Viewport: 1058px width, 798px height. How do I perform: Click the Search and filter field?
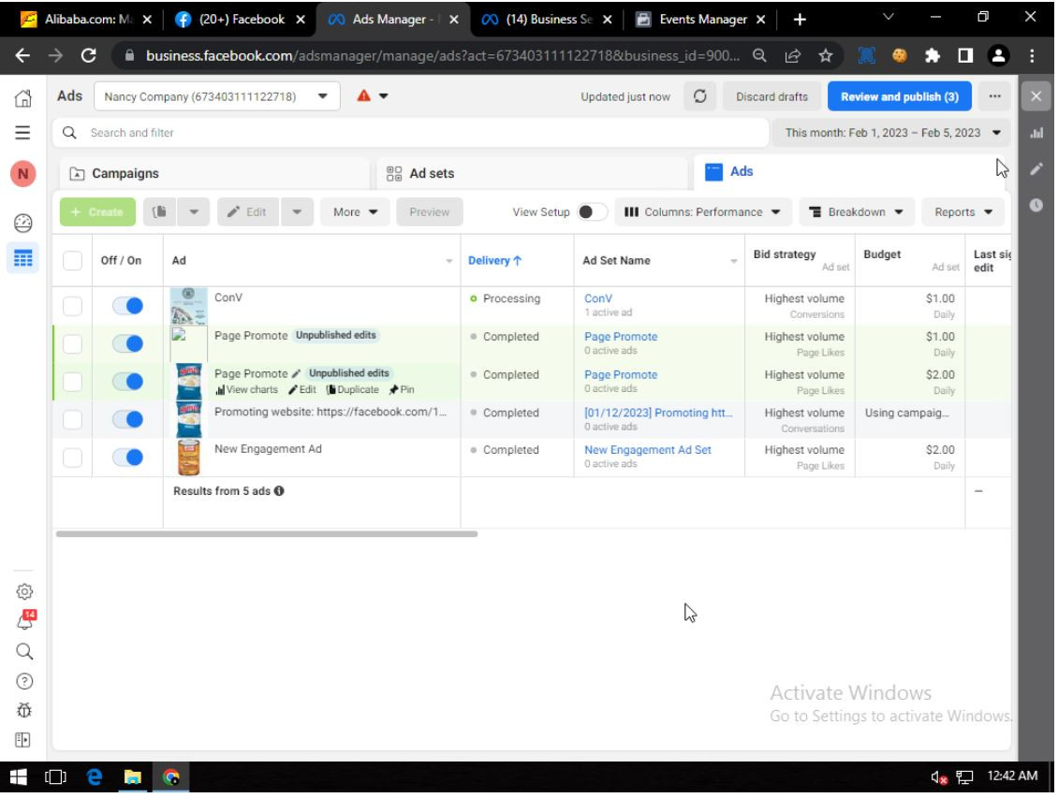coord(412,134)
